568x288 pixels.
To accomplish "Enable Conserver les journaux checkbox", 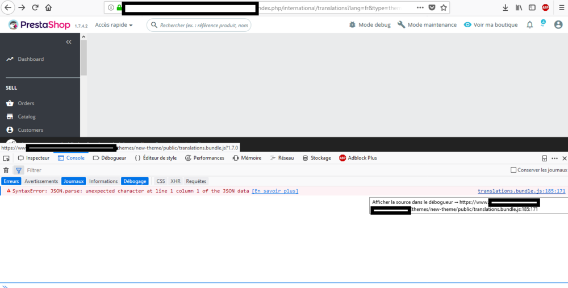I will tap(513, 170).
